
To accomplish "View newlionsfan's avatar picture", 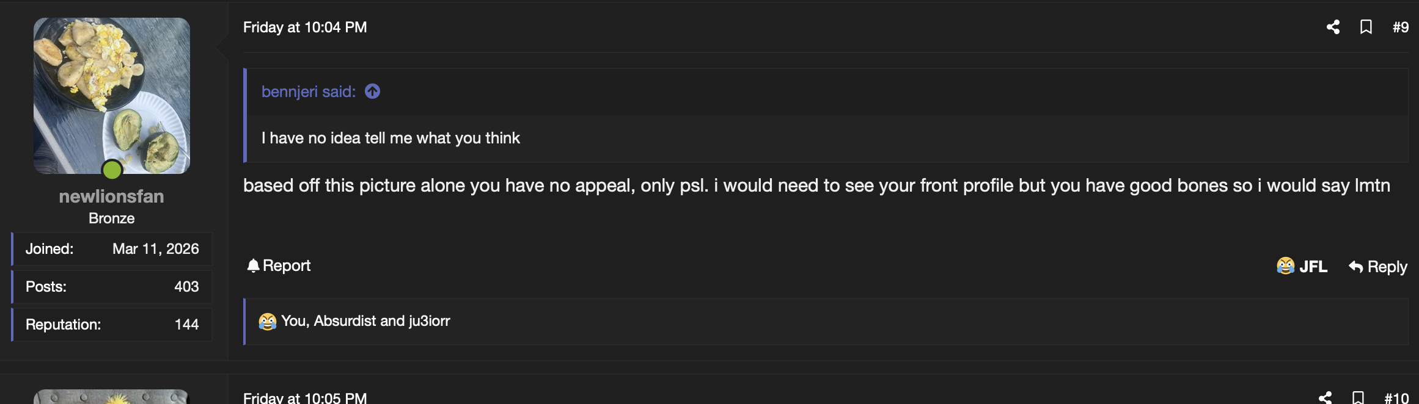I will [x=112, y=96].
